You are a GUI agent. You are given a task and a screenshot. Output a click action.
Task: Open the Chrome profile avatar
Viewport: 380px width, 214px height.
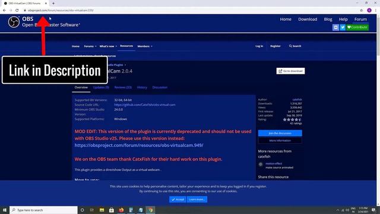click(369, 11)
